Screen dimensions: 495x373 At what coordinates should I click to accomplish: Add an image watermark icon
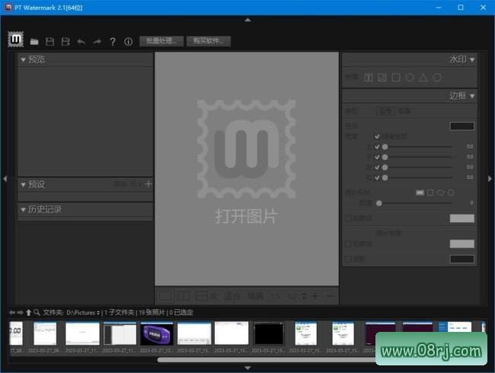pos(382,78)
